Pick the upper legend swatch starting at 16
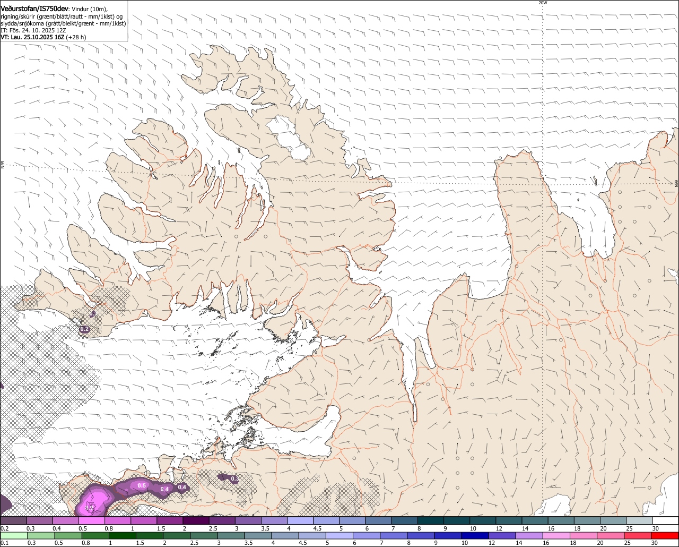The image size is (679, 547). [x=561, y=521]
